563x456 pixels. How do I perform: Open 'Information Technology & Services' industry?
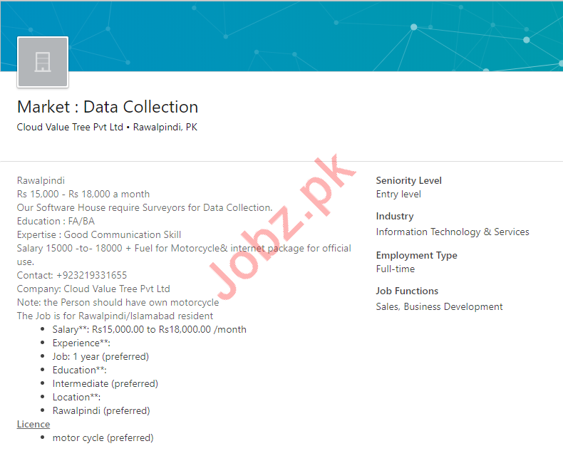(x=453, y=232)
